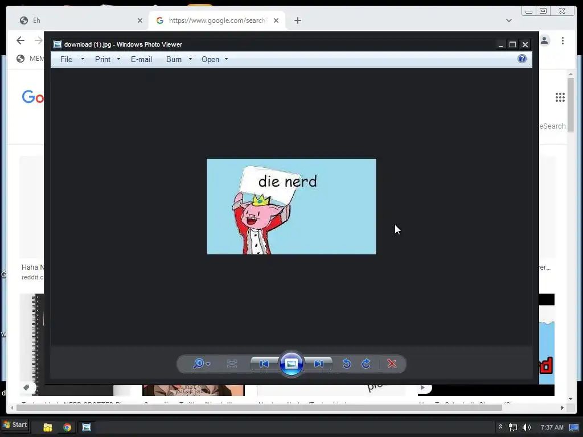
Task: Expand the Open dropdown arrow
Action: pos(226,59)
